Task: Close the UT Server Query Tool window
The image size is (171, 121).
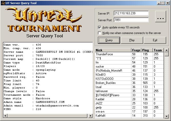Action: [x=168, y=3]
